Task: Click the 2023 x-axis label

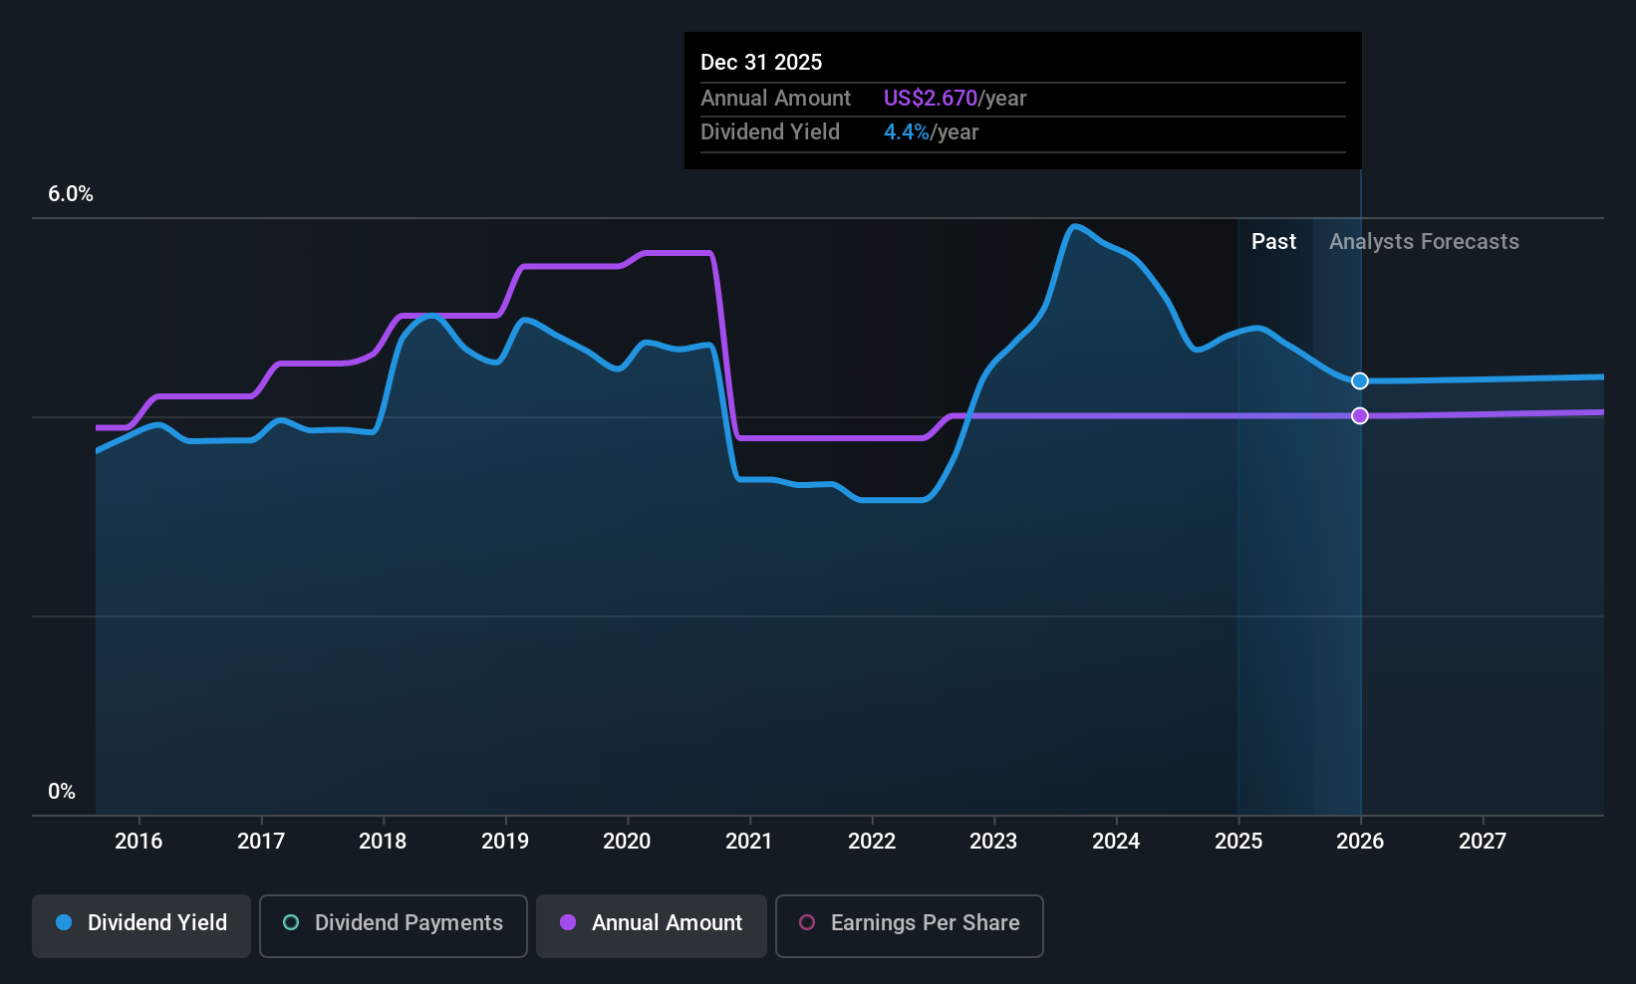Action: point(993,842)
